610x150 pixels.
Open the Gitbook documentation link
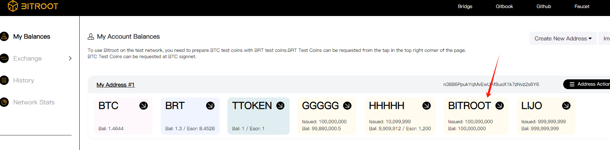[x=504, y=6]
